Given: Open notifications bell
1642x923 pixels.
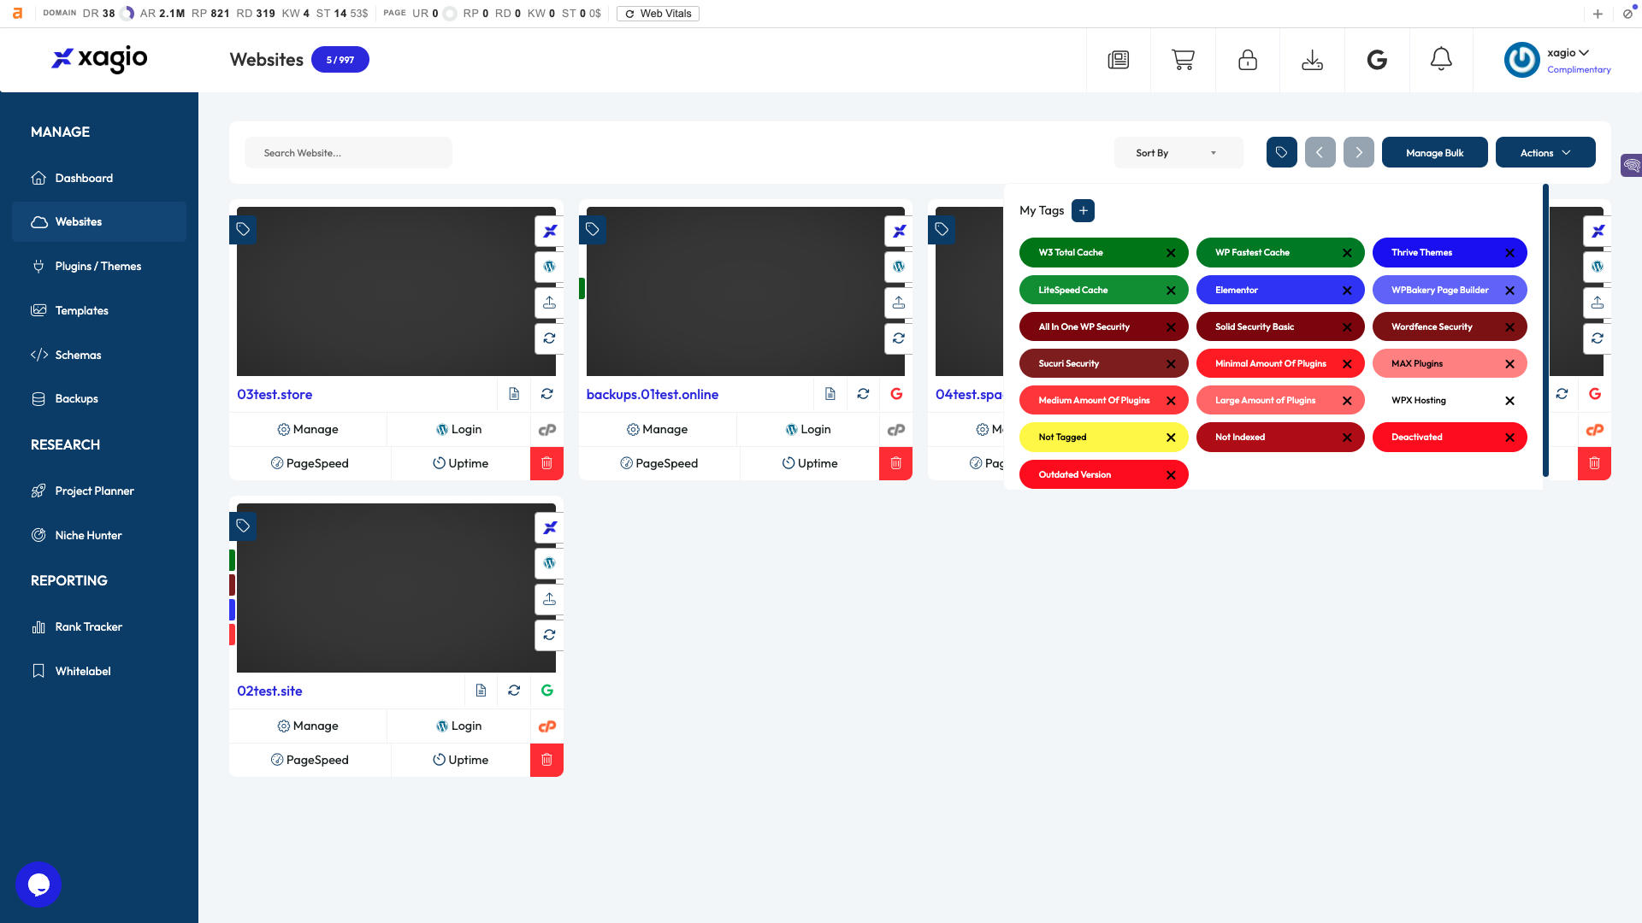Looking at the screenshot, I should [x=1441, y=59].
